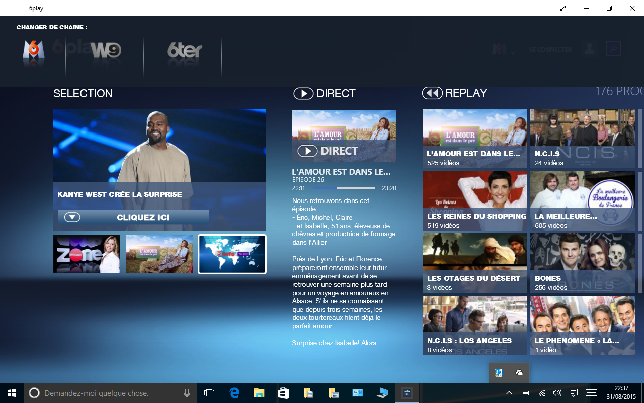Image resolution: width=644 pixels, height=403 pixels.
Task: Open La Meilleure Boulangerie replay tile
Action: 583,201
